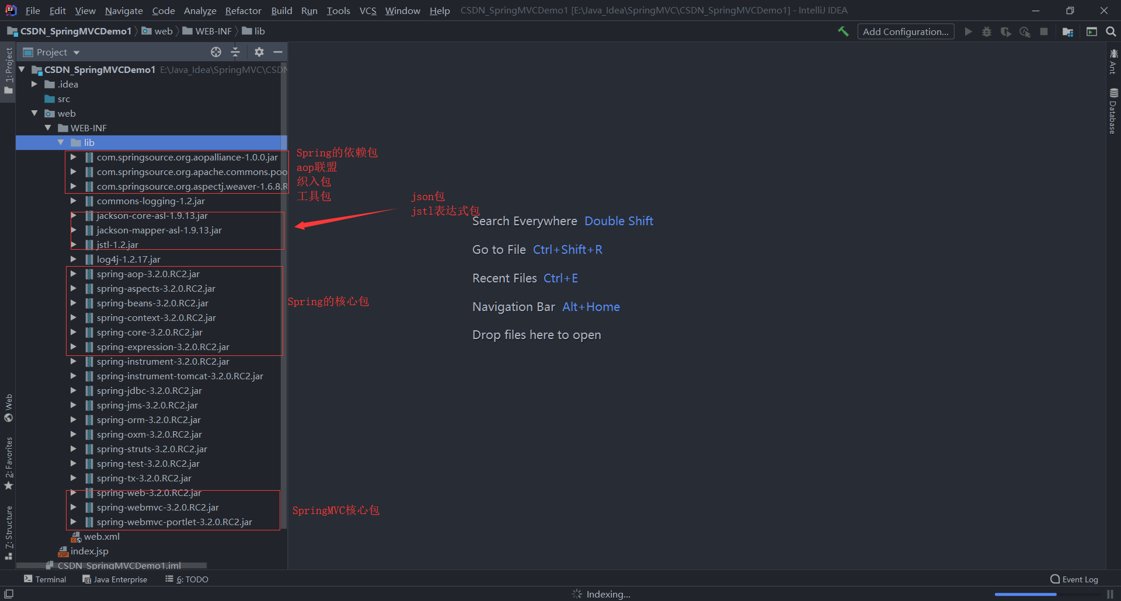Open the Database tool window
Image resolution: width=1121 pixels, height=601 pixels.
tap(1113, 111)
